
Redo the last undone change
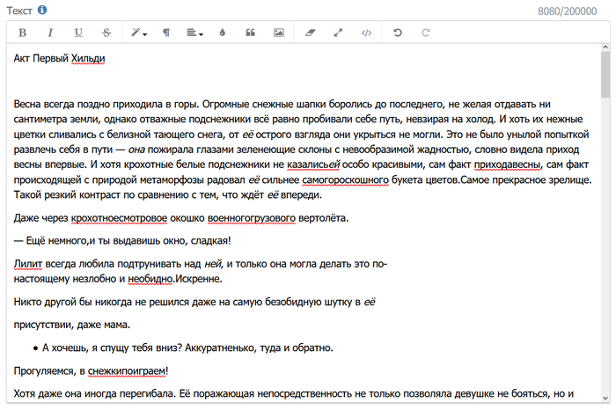tap(426, 33)
